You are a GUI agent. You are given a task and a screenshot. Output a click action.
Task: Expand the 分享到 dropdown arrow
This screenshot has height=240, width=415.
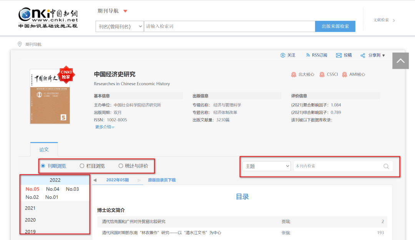coord(383,56)
